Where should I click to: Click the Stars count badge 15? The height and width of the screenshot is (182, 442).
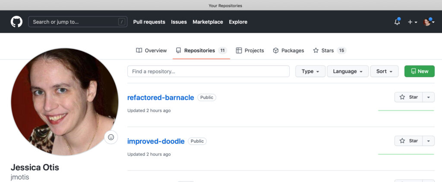pyautogui.click(x=341, y=50)
